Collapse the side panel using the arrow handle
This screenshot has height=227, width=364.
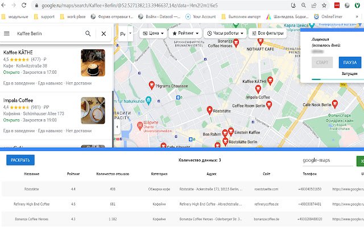pos(117,127)
